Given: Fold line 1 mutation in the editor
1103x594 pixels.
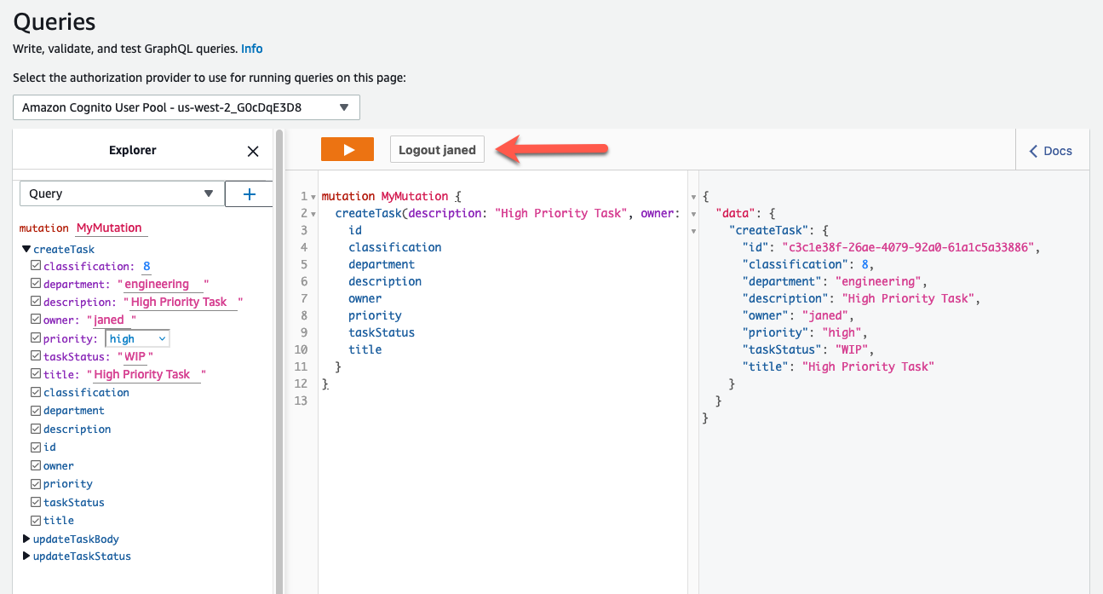Looking at the screenshot, I should (313, 197).
